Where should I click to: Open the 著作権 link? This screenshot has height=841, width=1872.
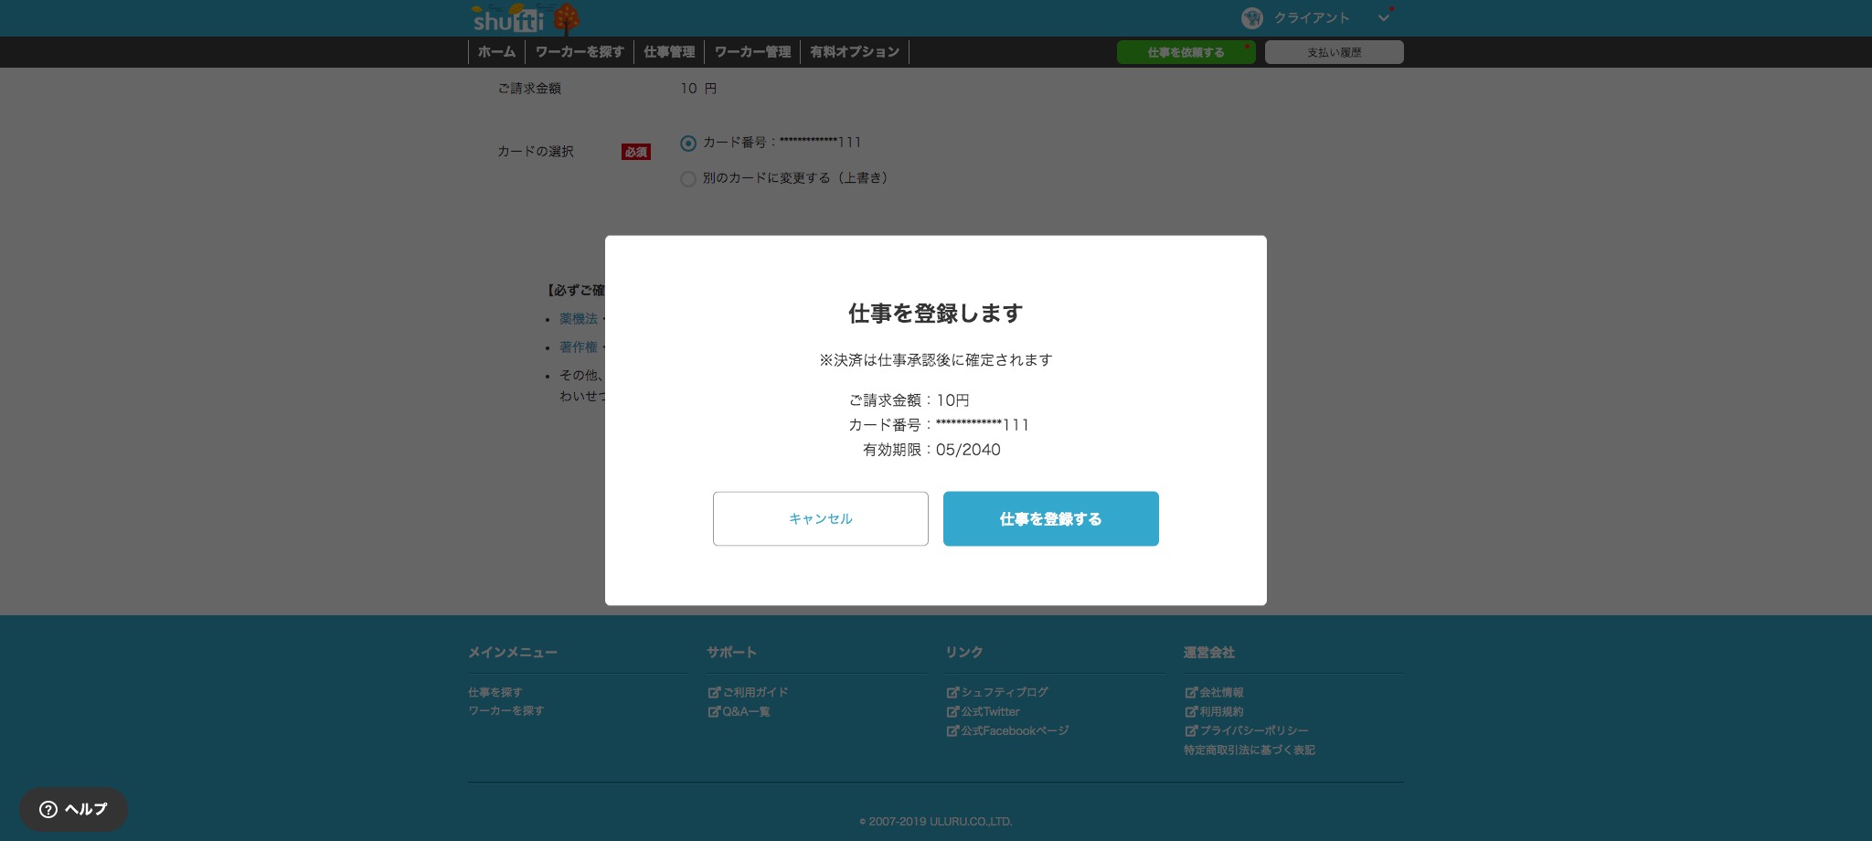[579, 347]
